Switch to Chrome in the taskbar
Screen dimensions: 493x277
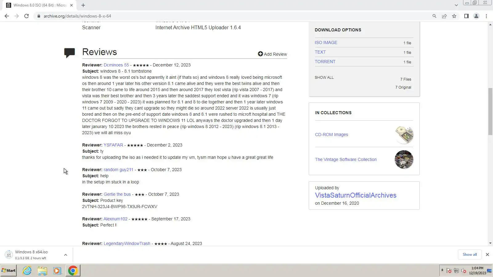(73, 271)
